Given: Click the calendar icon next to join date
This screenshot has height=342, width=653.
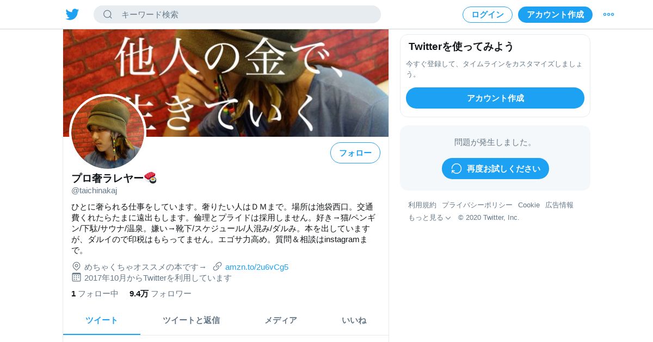Looking at the screenshot, I should pyautogui.click(x=76, y=277).
